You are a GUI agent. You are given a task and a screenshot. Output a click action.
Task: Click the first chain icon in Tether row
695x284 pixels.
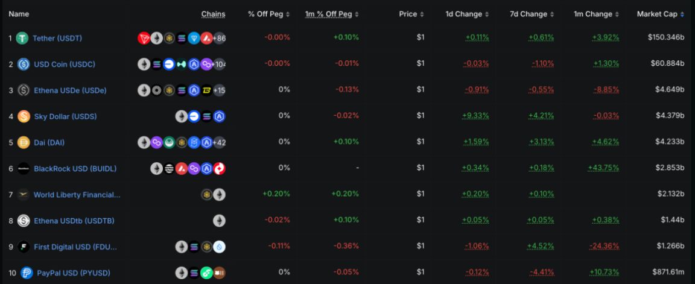click(144, 38)
